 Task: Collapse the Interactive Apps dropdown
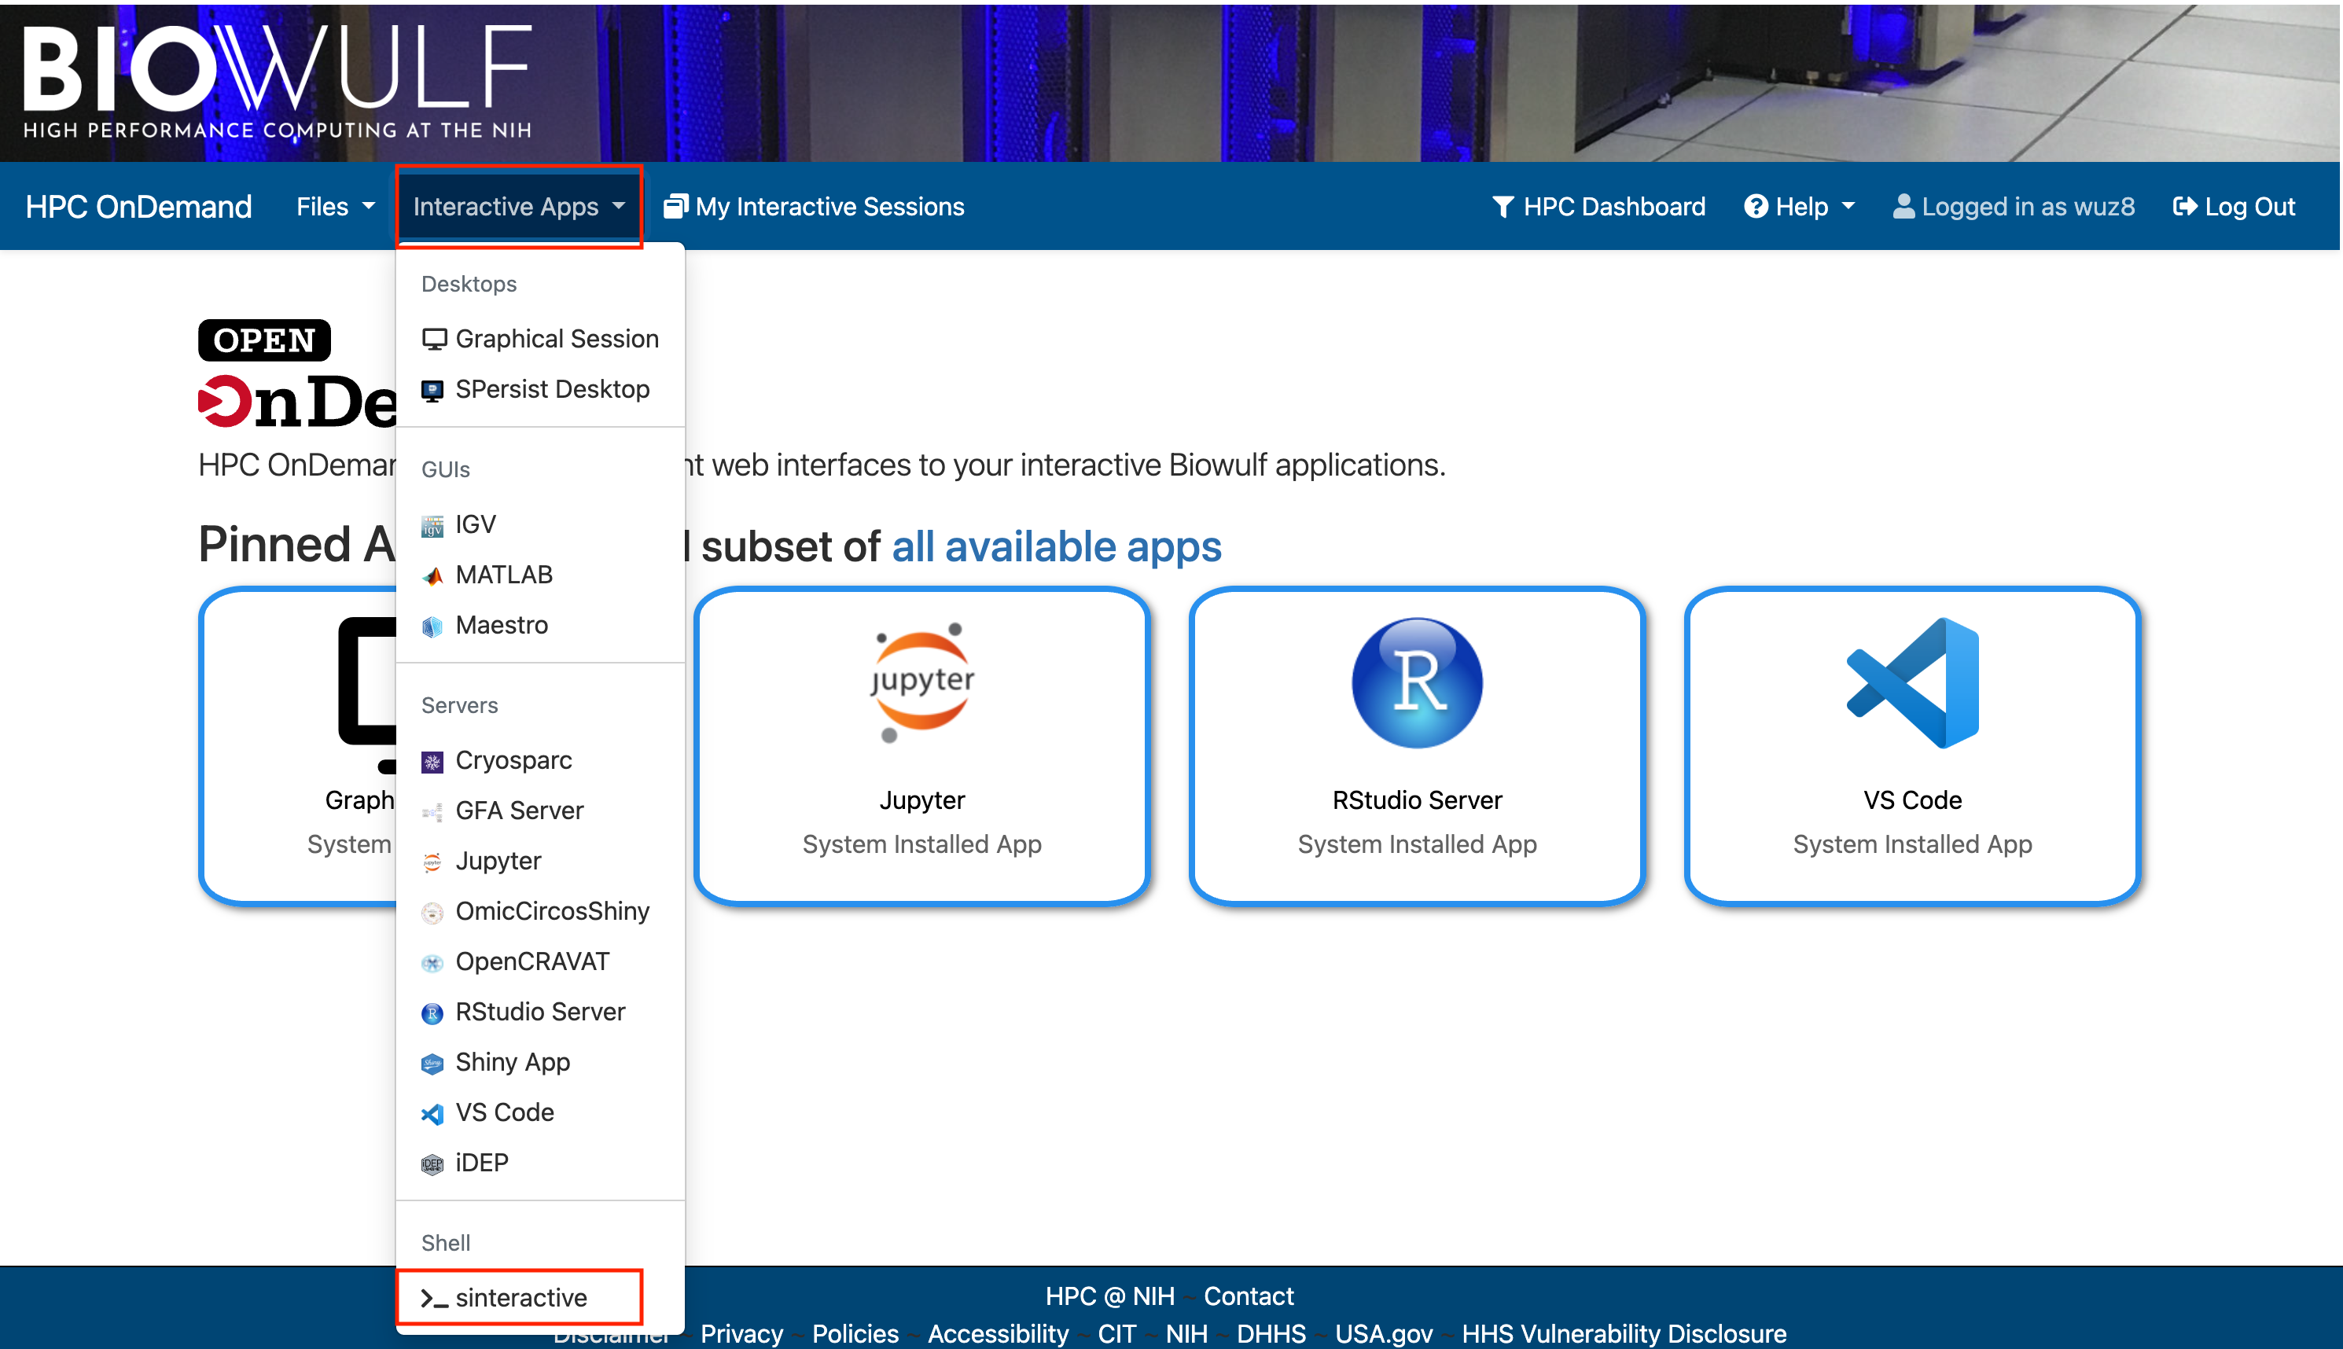[x=519, y=207]
